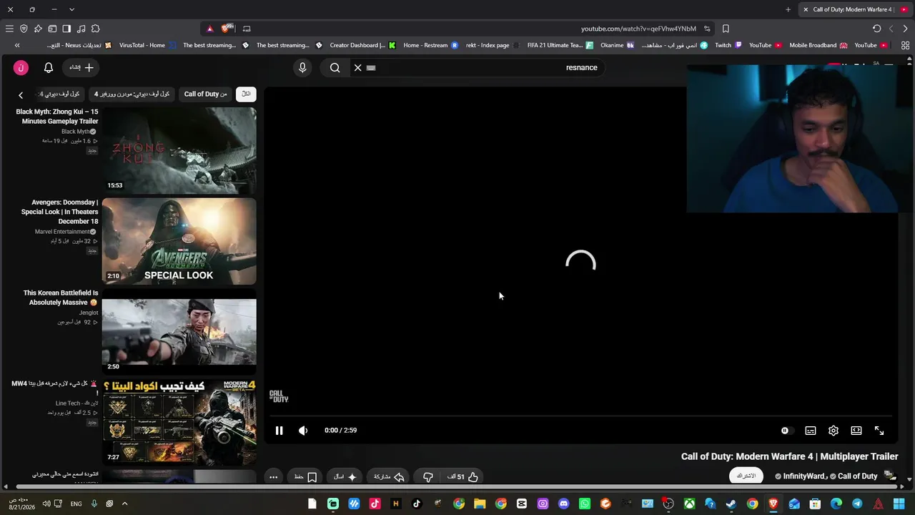Search by voice with the microphone icon

[x=302, y=67]
